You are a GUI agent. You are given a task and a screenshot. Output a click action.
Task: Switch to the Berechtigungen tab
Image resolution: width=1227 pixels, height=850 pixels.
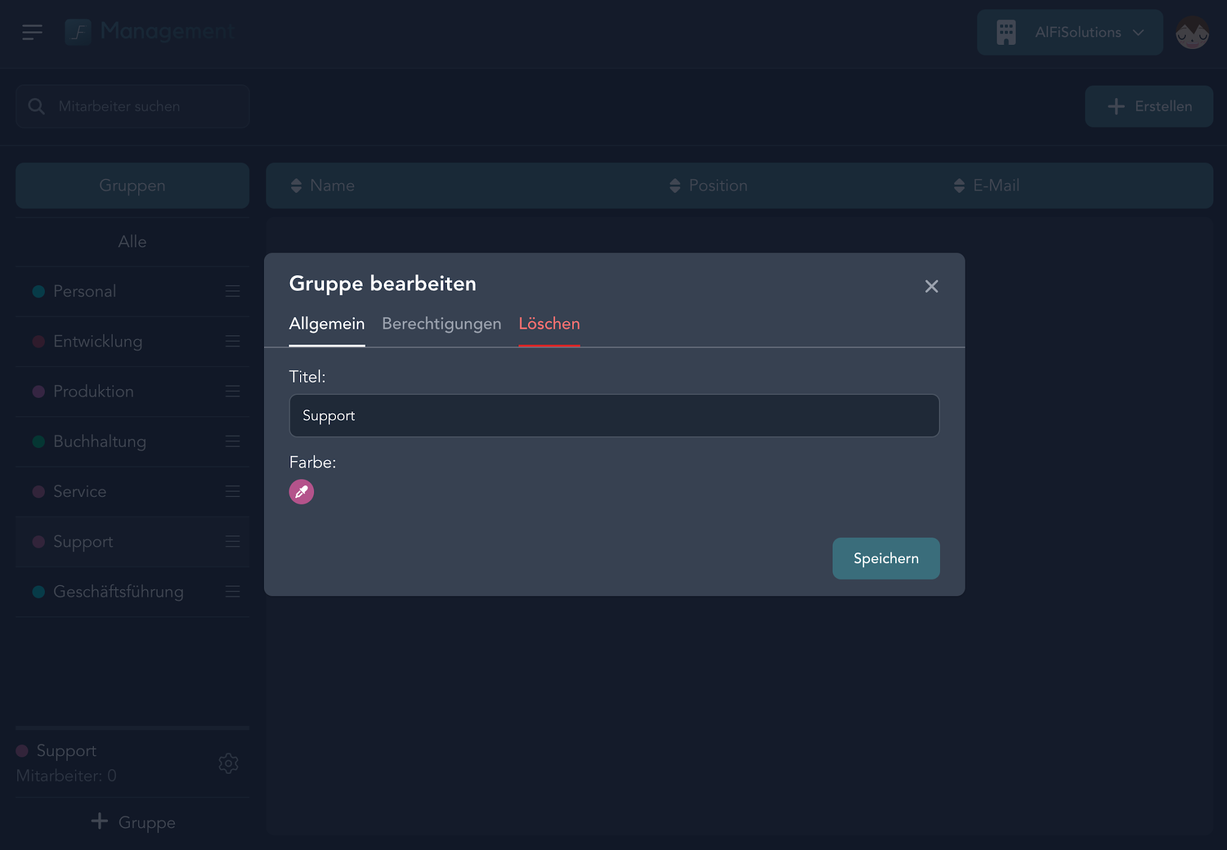(441, 324)
